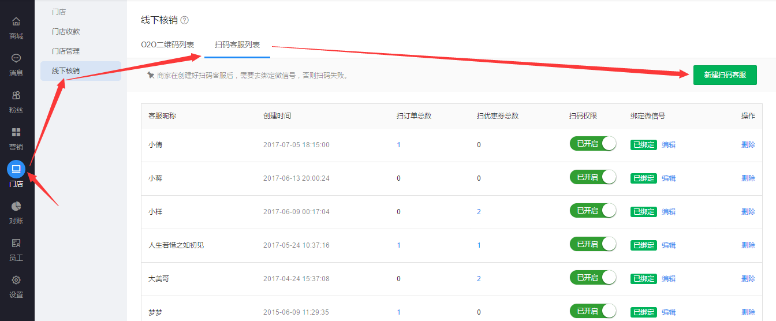Screen dimensions: 776x321
Task: Open the 商城 home icon in sidebar
Action: [16, 22]
